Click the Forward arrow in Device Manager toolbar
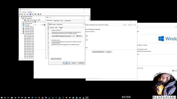The width and height of the screenshot is (177, 99). 22,14
